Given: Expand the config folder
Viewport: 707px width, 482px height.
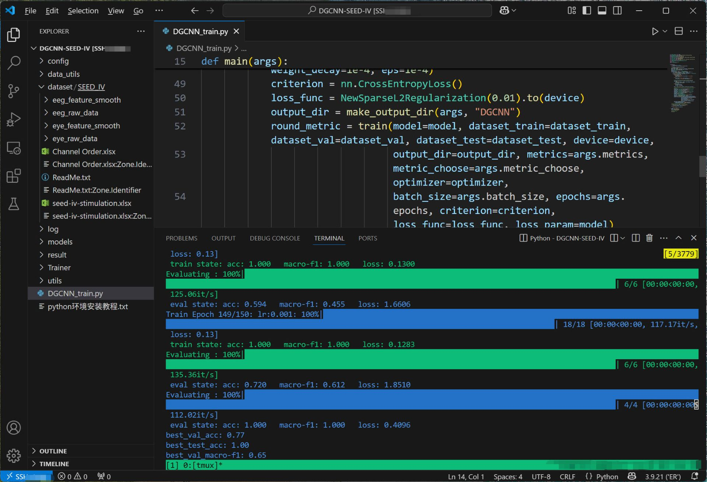Looking at the screenshot, I should (58, 61).
